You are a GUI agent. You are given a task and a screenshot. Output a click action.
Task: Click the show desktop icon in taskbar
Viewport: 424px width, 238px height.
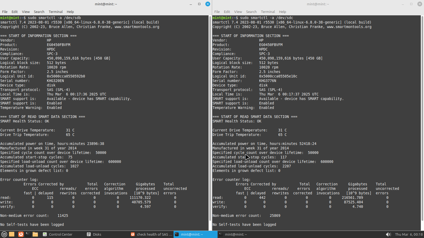click(12, 234)
